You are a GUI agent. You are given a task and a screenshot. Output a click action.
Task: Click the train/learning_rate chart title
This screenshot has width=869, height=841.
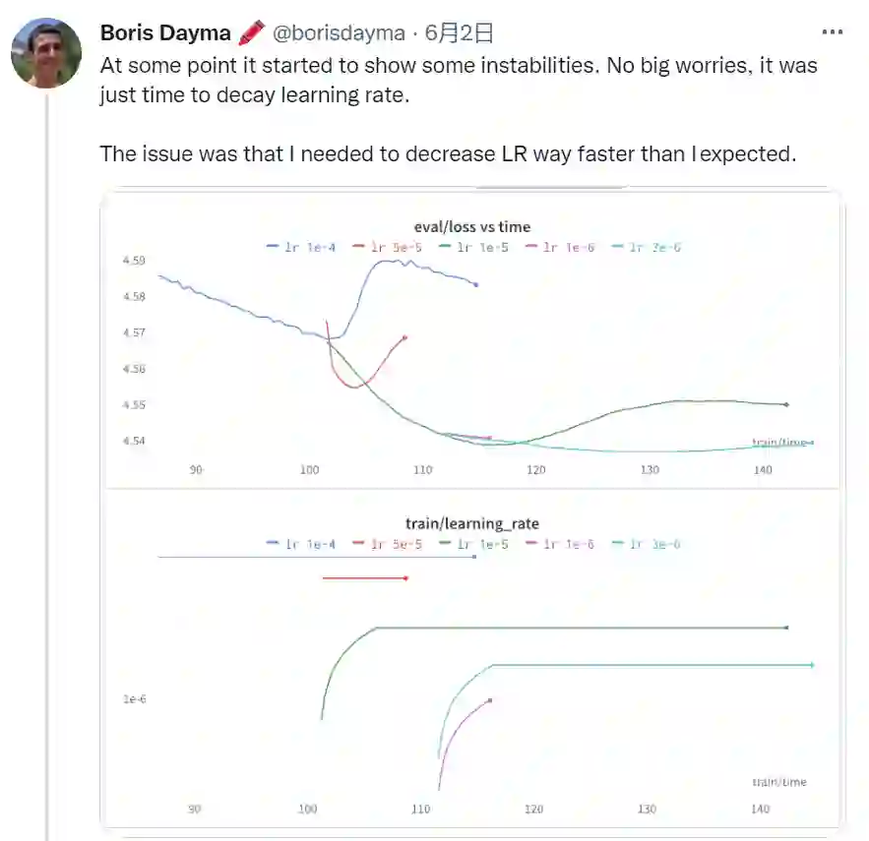(x=472, y=524)
